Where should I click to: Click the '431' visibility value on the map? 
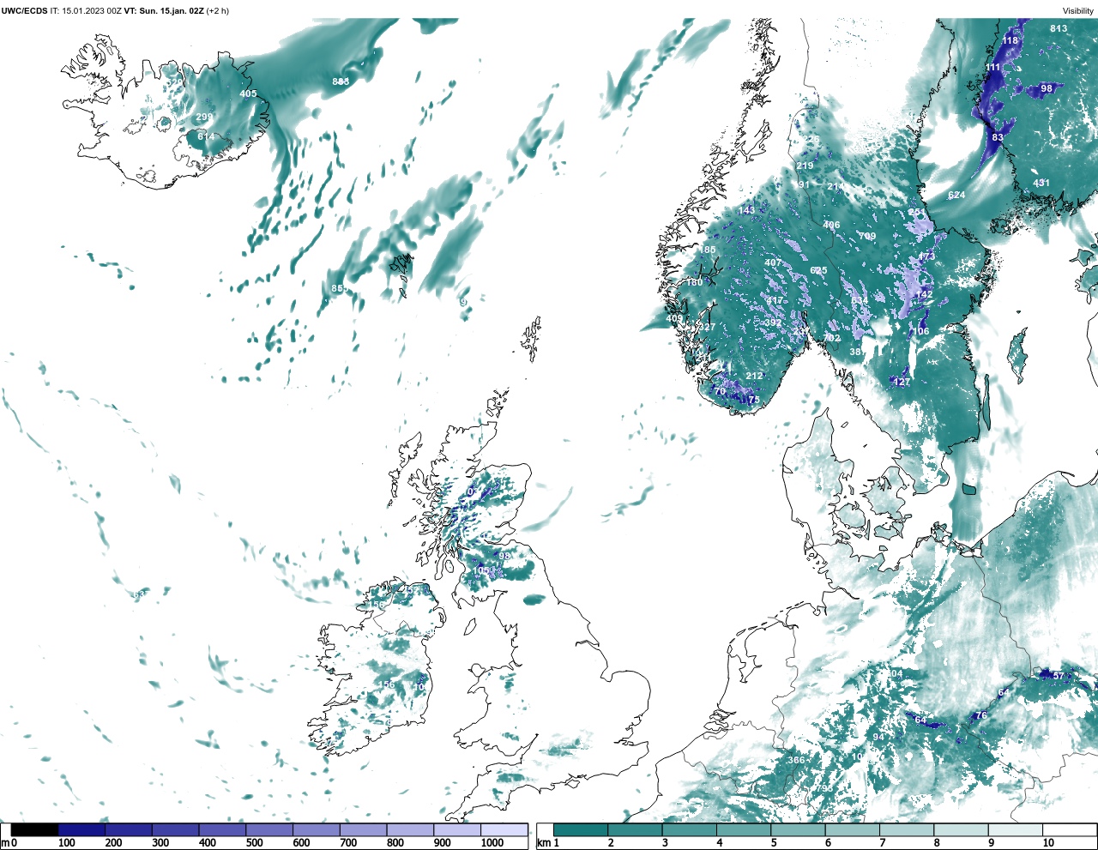[1041, 184]
